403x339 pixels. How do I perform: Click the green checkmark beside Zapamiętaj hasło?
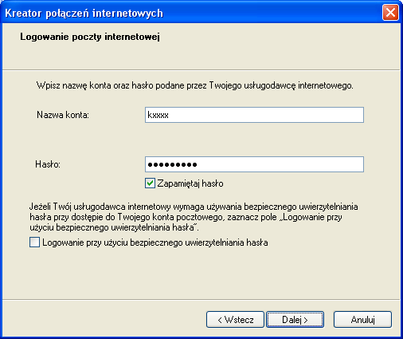tap(150, 183)
